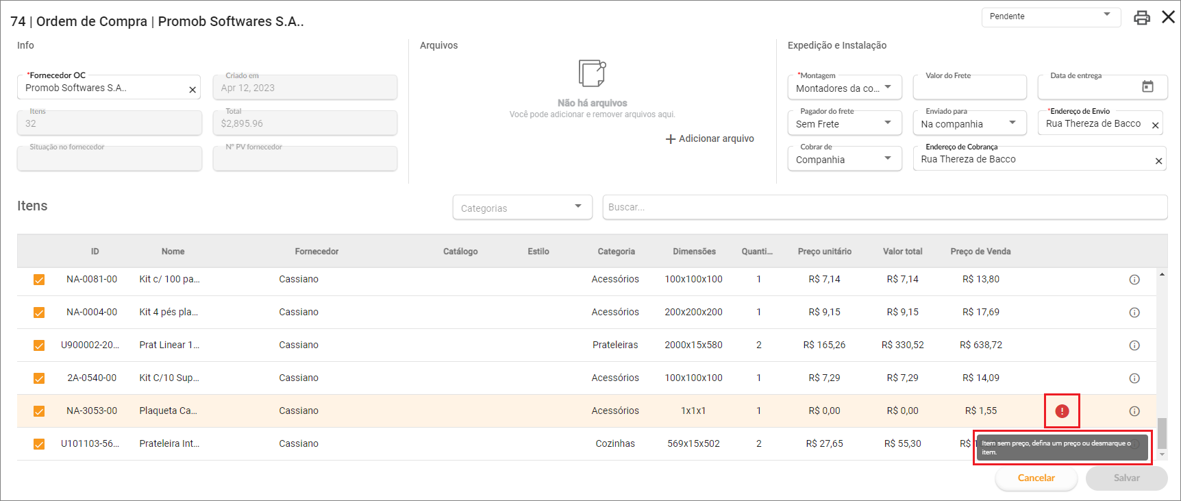Clear the Endereço de Envio field
The image size is (1181, 501).
1155,125
